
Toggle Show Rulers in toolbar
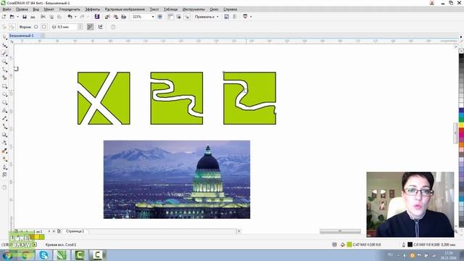[x=170, y=17]
